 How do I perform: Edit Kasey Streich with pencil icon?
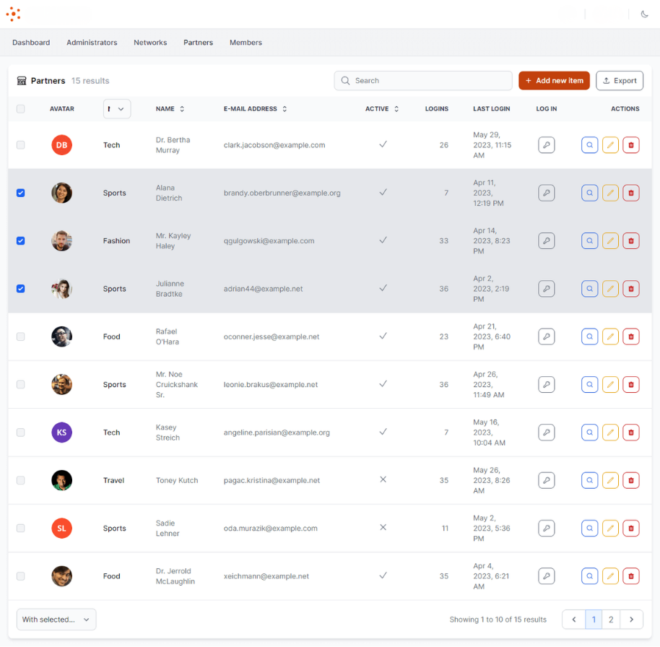[x=610, y=433]
